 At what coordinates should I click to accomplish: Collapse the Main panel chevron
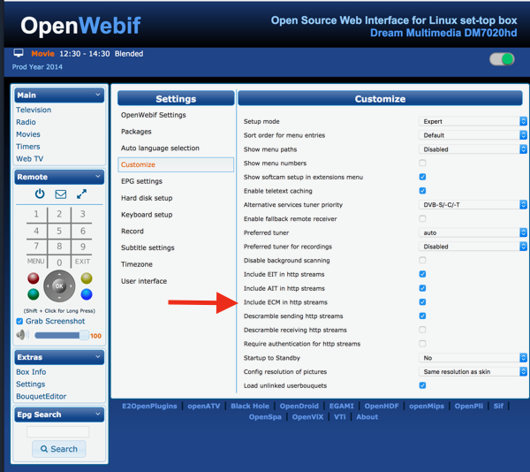99,95
